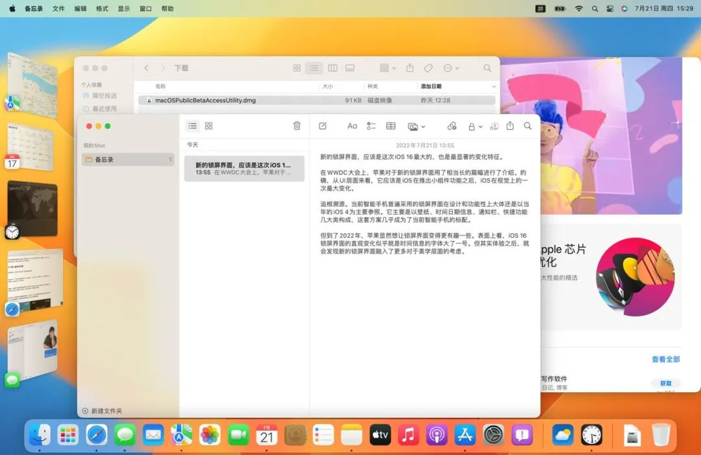
Task: Insert a table into the note
Action: click(391, 126)
